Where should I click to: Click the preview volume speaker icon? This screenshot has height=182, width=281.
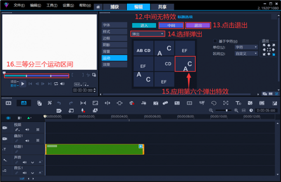(x=62, y=84)
